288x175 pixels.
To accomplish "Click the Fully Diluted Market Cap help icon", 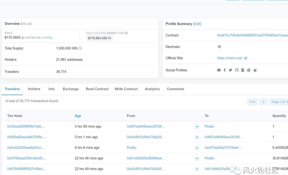I will point(126,33).
